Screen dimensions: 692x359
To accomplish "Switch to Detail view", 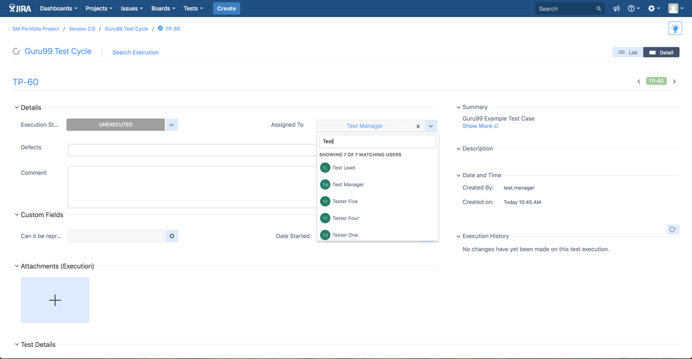I will [x=661, y=52].
